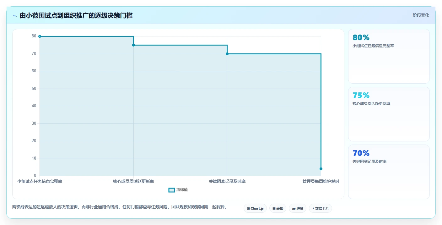442x225 pixels.
Task: Click the footnote text starting 阶梯线表达的是
Action: 119,207
